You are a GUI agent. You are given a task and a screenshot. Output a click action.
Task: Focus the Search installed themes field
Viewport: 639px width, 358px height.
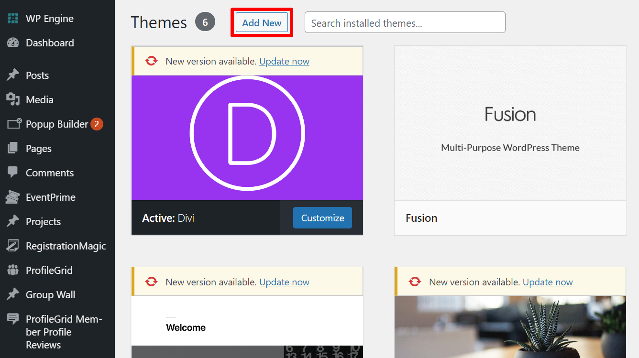(405, 22)
